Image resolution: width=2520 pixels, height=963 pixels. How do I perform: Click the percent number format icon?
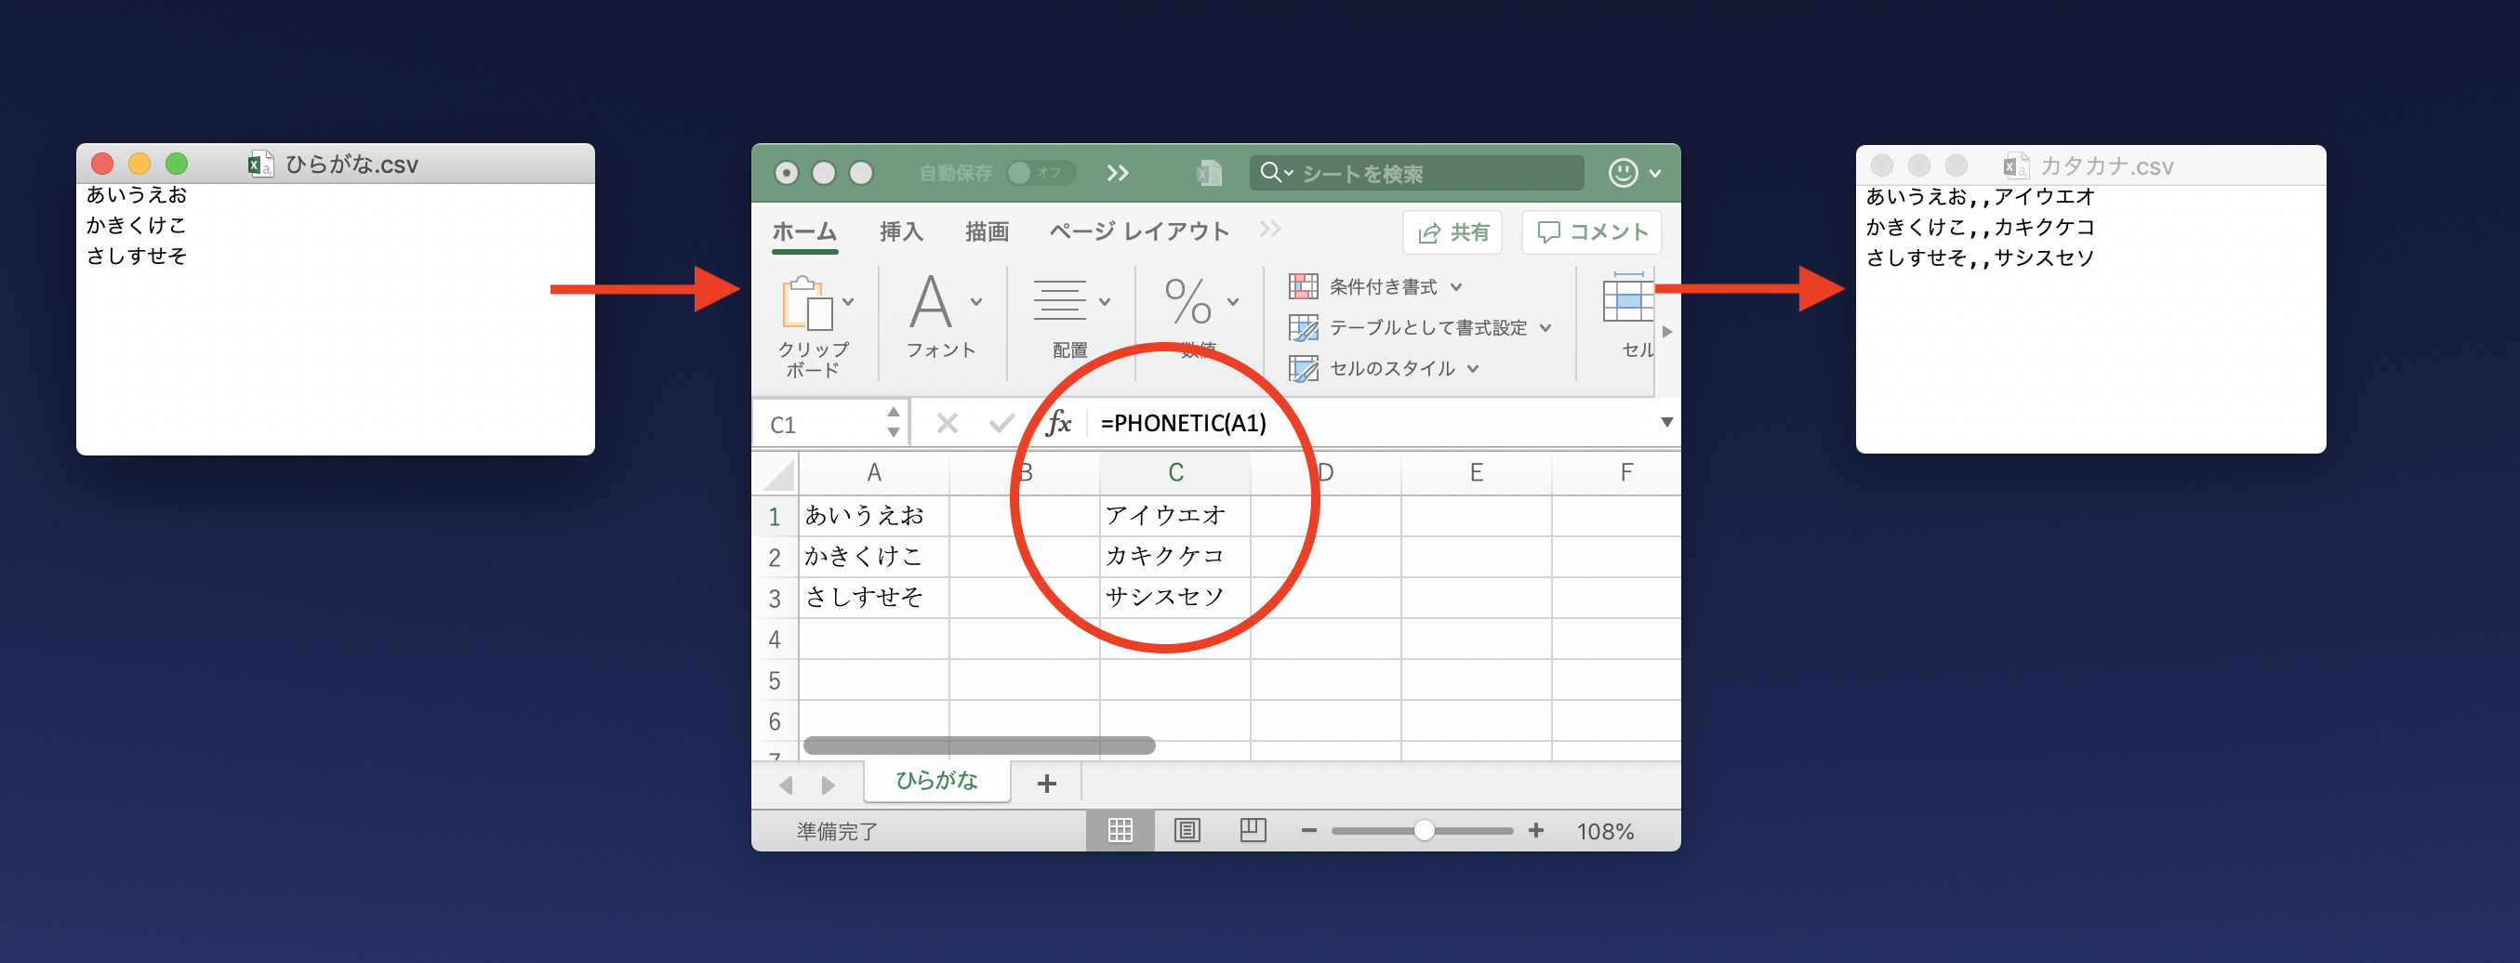coord(1188,302)
